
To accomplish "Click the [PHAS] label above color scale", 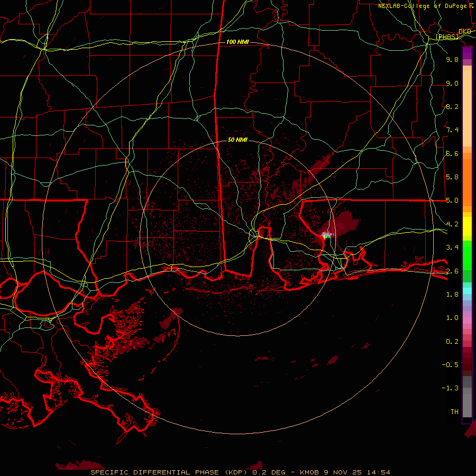I will pos(447,36).
